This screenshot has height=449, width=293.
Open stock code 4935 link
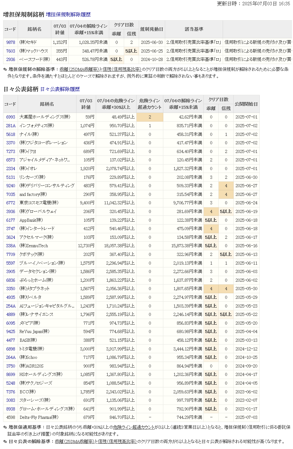[11, 297]
